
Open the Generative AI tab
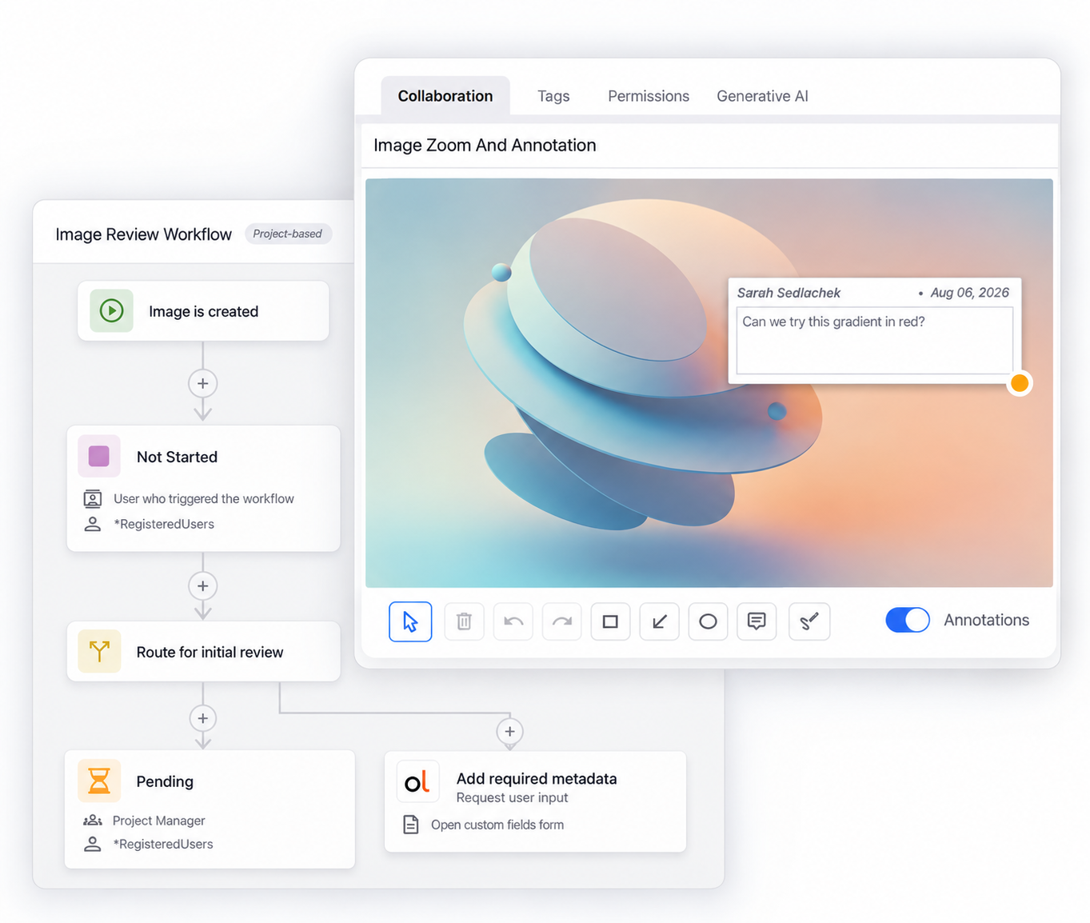pyautogui.click(x=762, y=96)
